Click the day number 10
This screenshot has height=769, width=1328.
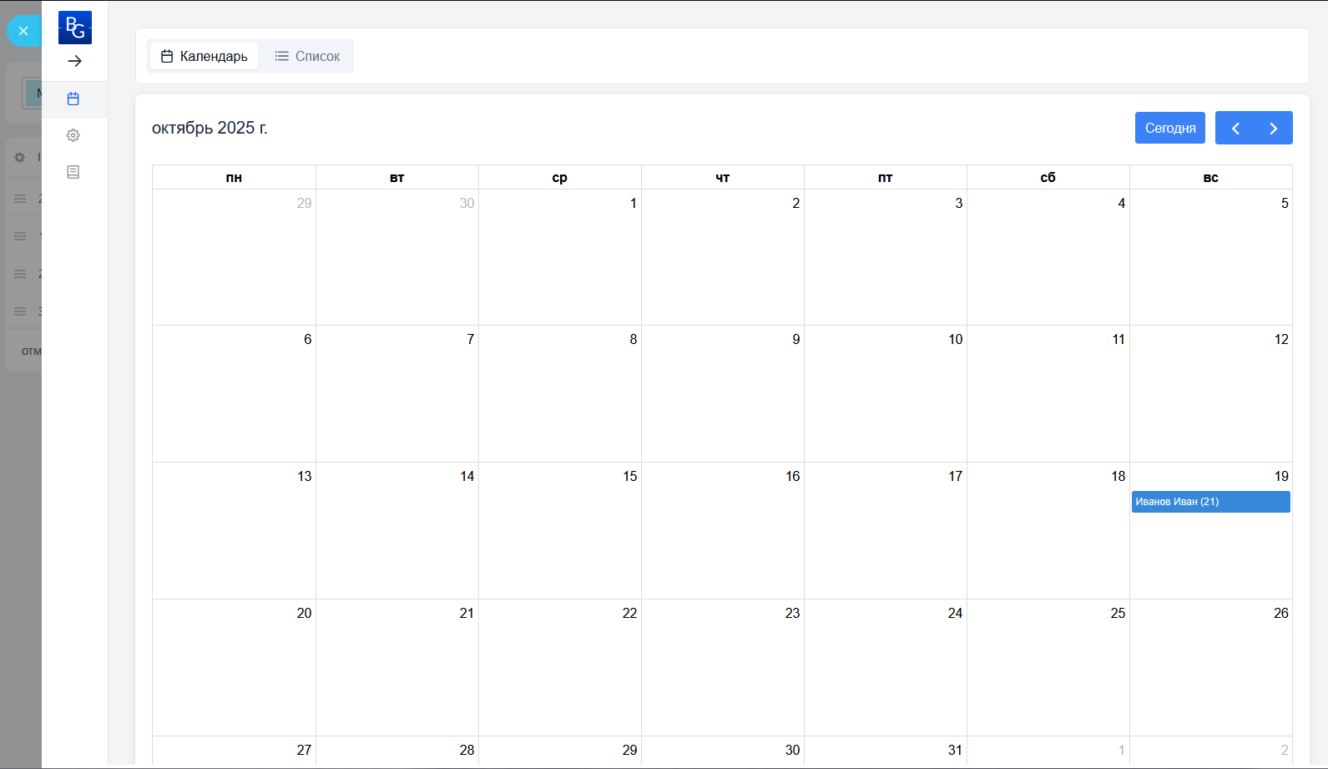tap(955, 340)
